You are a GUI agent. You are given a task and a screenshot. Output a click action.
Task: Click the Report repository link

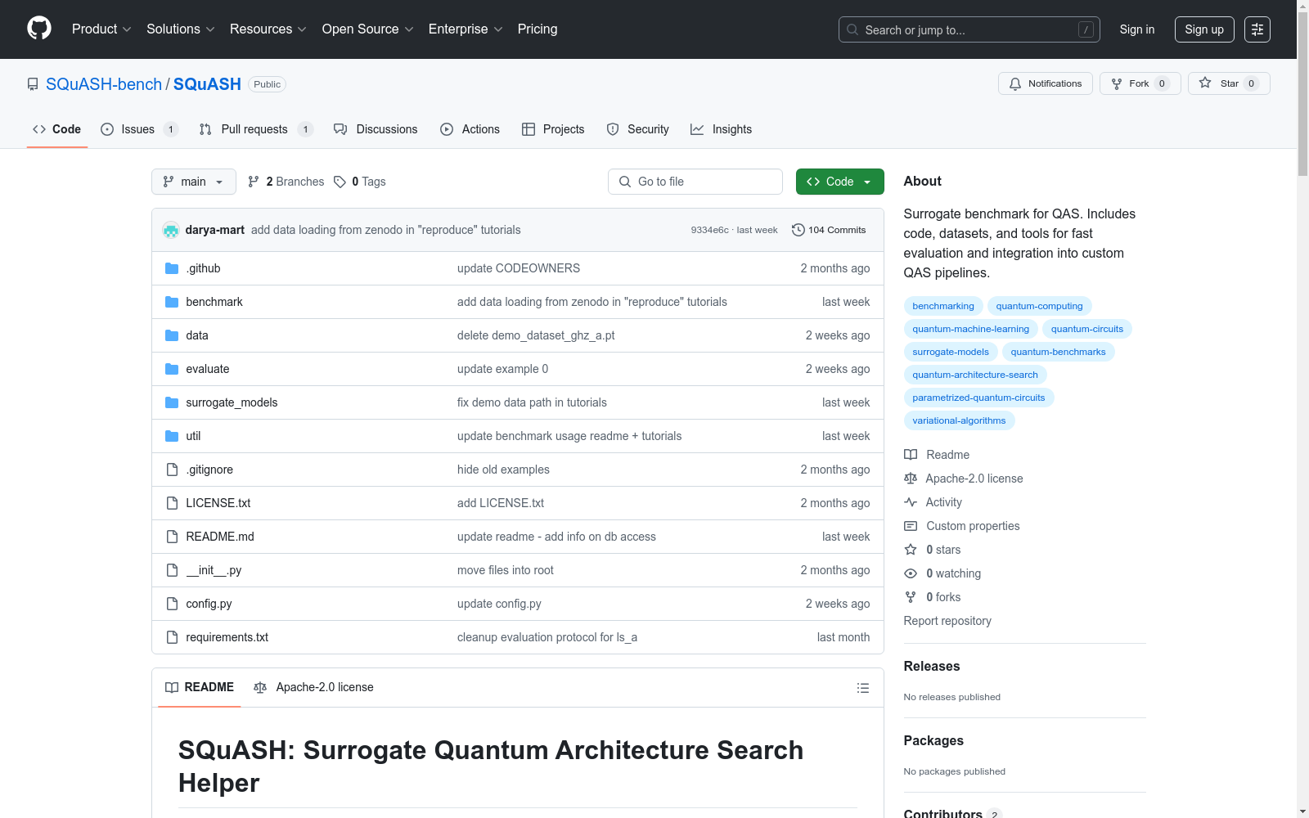coord(947,621)
